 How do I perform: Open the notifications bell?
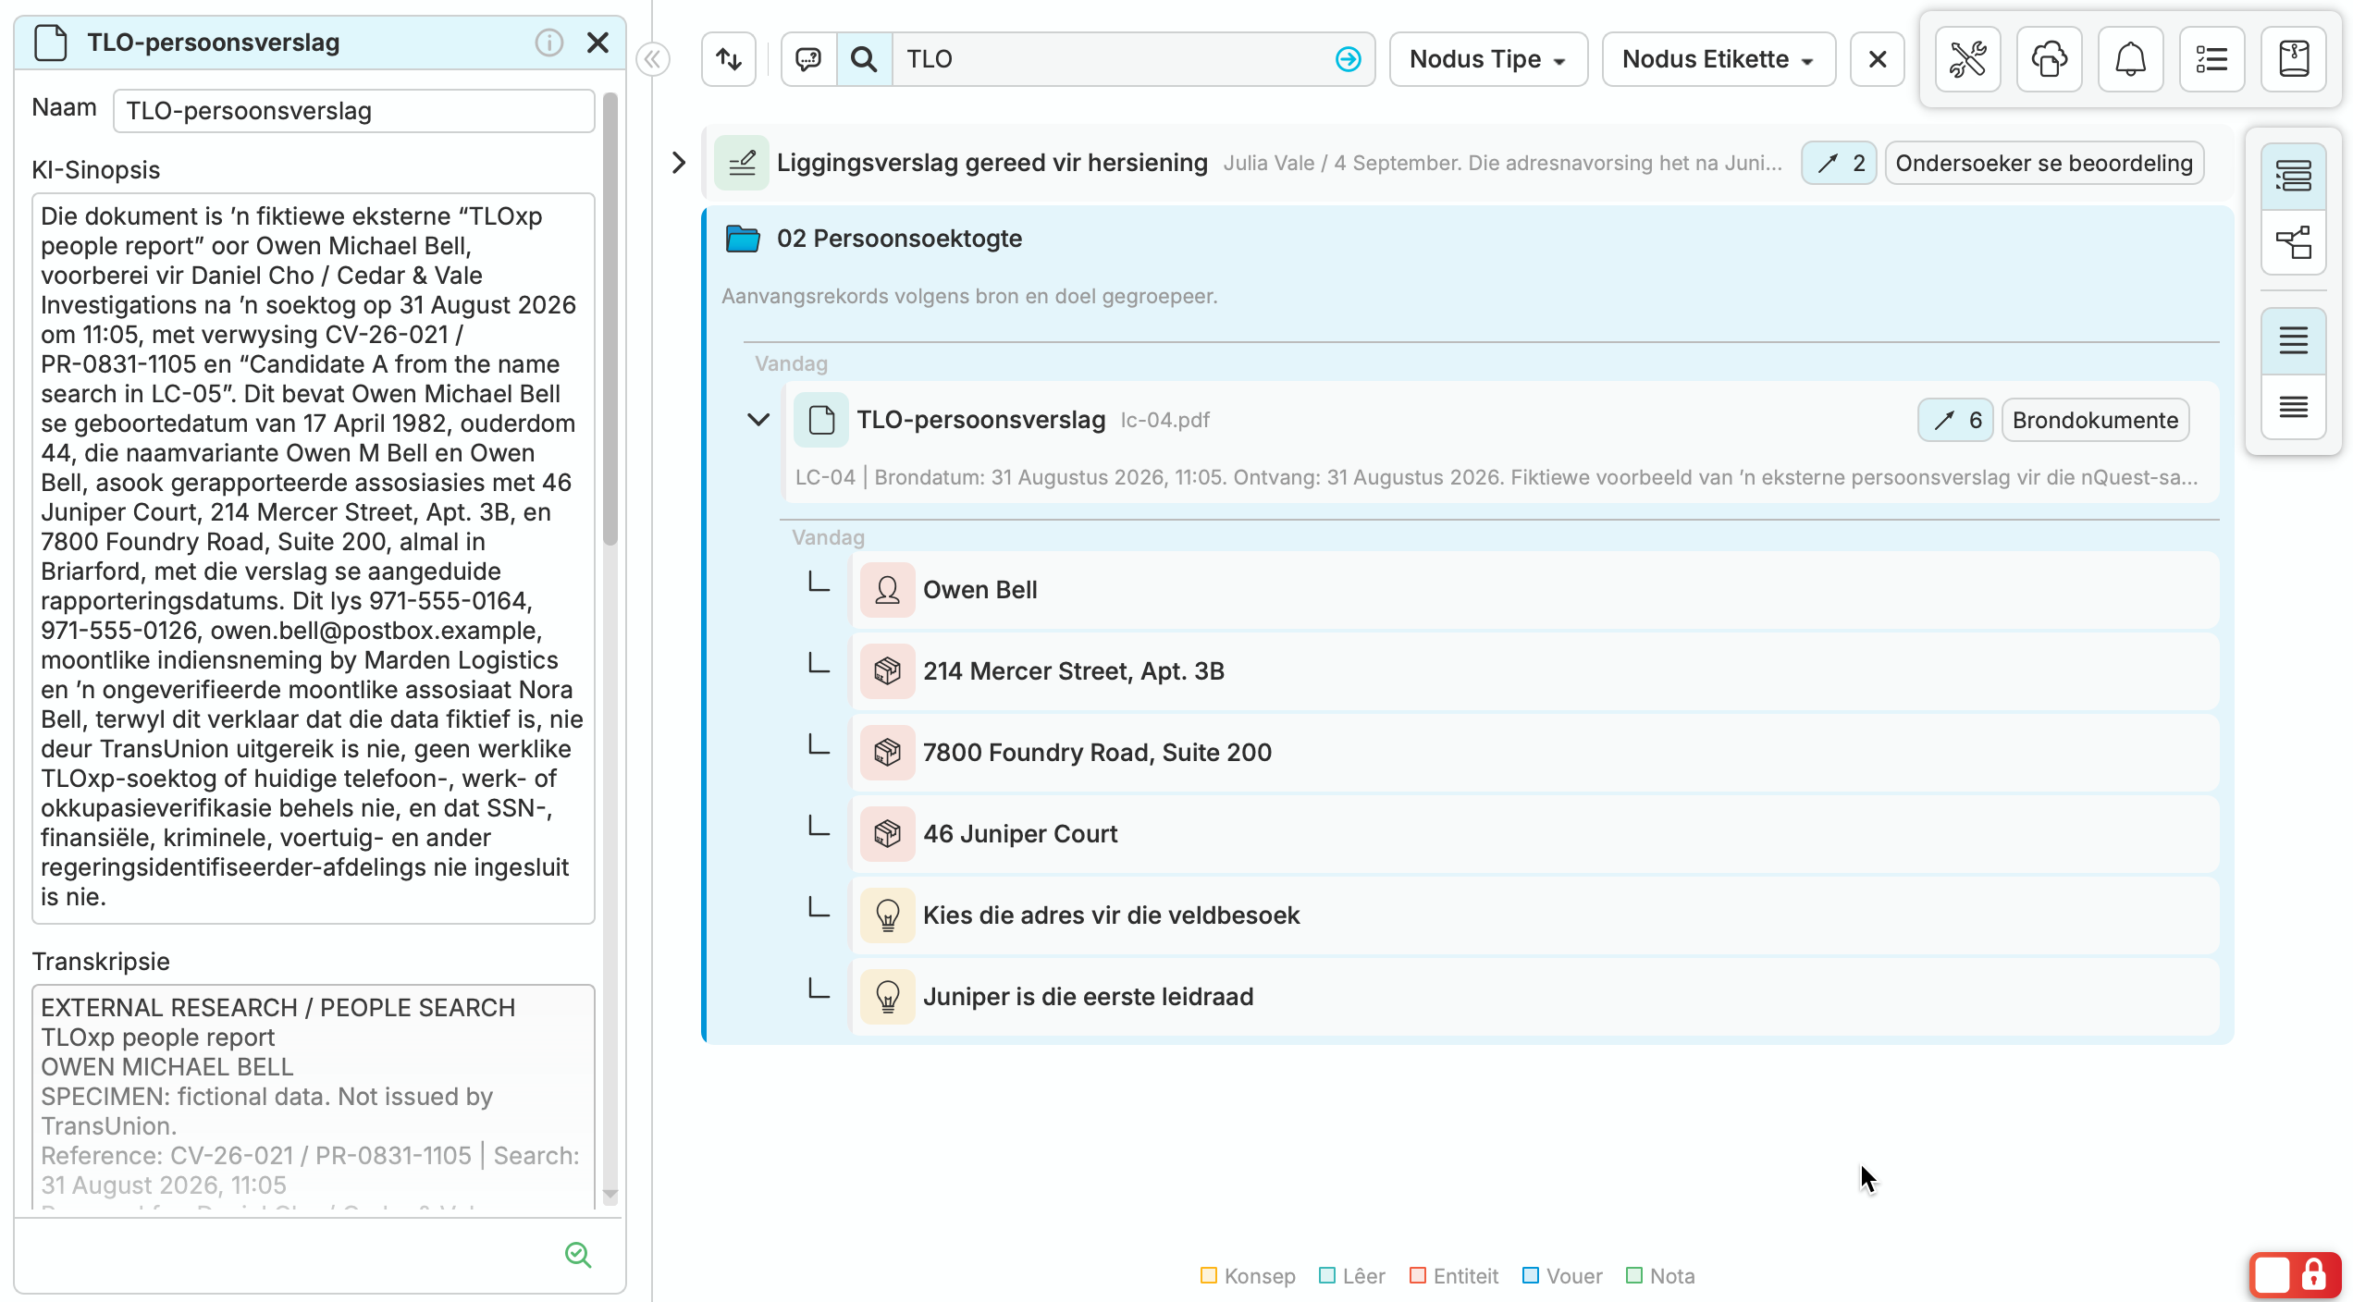(x=2130, y=59)
